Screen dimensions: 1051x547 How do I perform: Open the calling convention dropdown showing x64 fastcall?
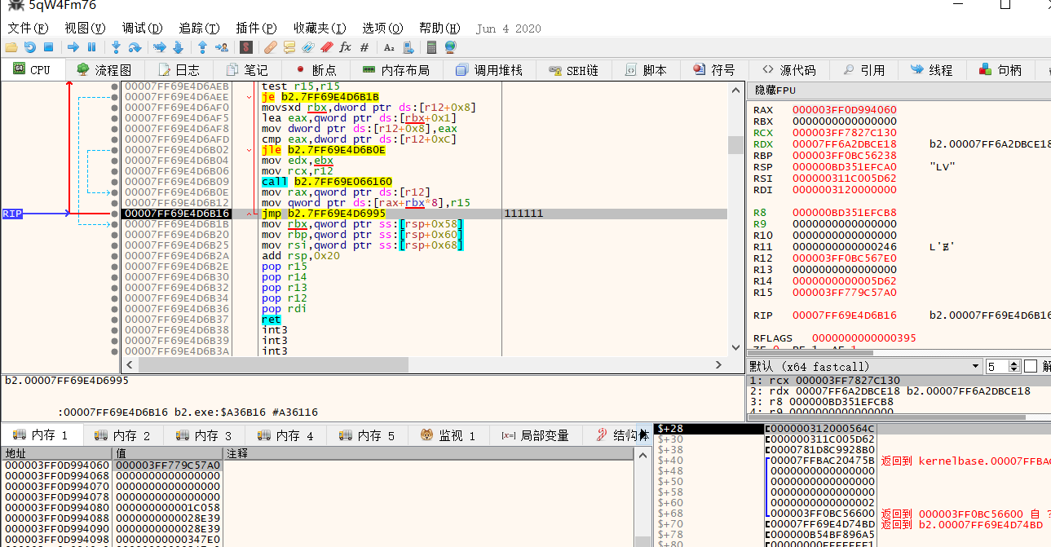coord(974,365)
